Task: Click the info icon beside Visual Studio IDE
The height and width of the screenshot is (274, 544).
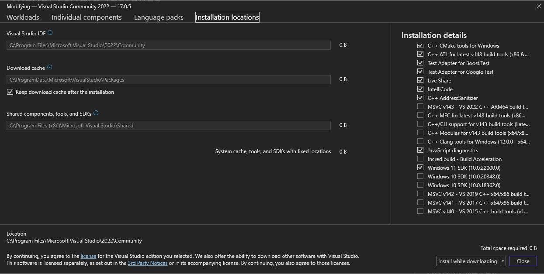Action: tap(49, 33)
